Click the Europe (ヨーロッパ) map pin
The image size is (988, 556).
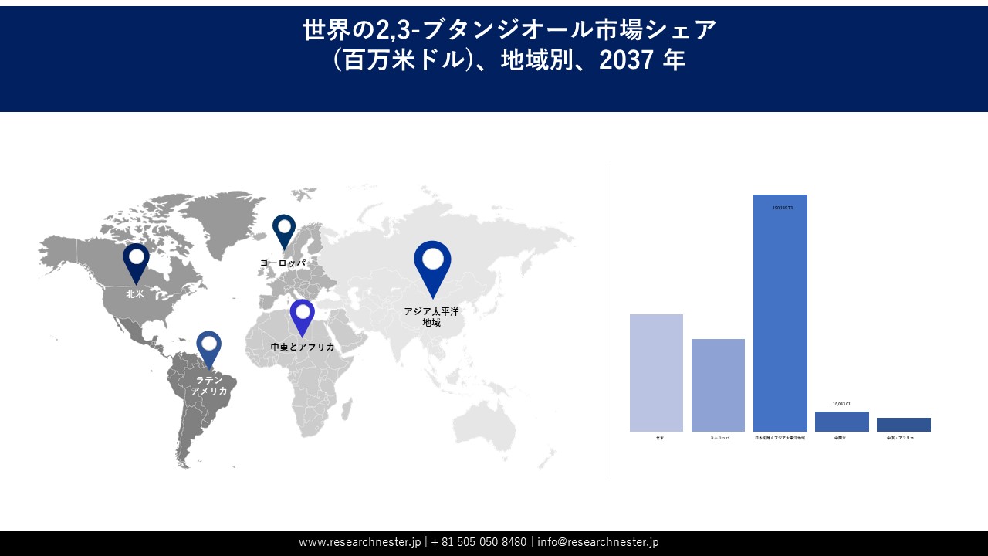click(284, 232)
